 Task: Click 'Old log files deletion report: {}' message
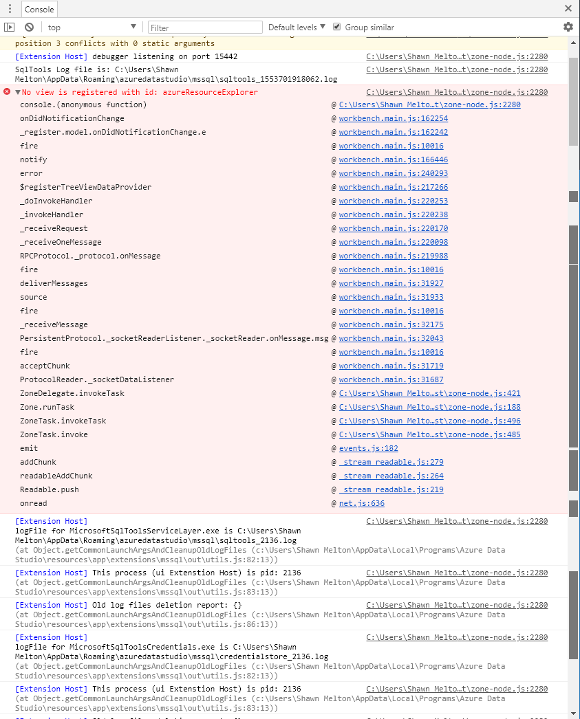167,606
